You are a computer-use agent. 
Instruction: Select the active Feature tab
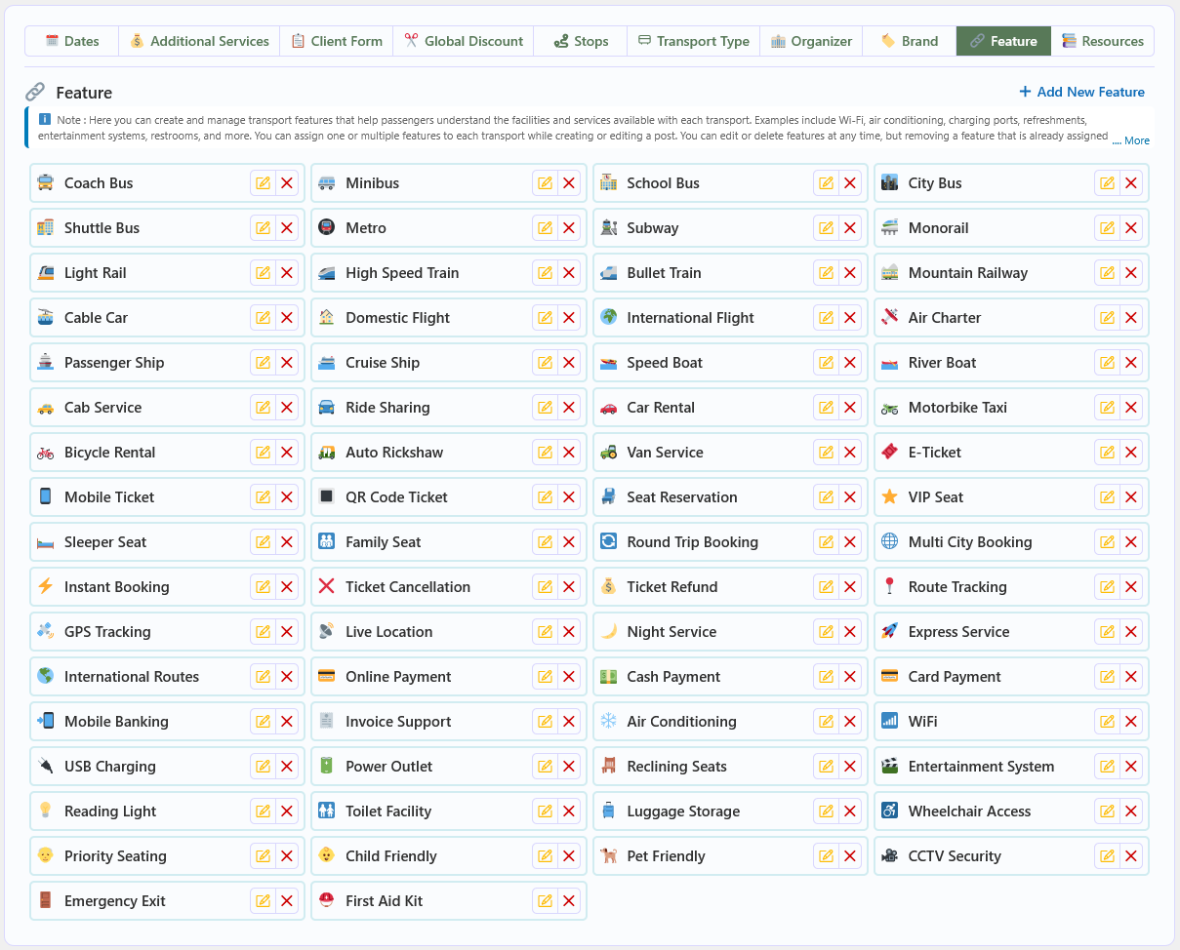tap(1003, 41)
